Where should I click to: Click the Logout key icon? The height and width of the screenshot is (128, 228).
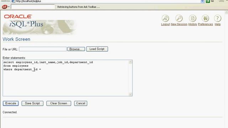coord(165,18)
